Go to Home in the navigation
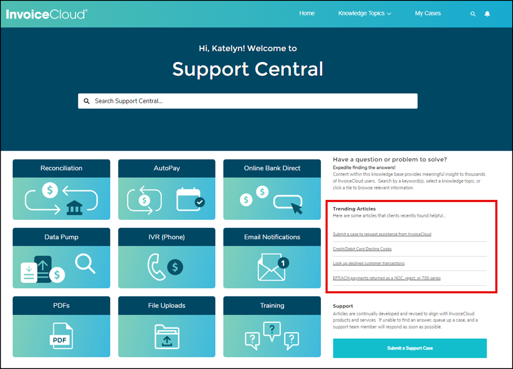Screen dimensions: 513x369 [x=307, y=14]
